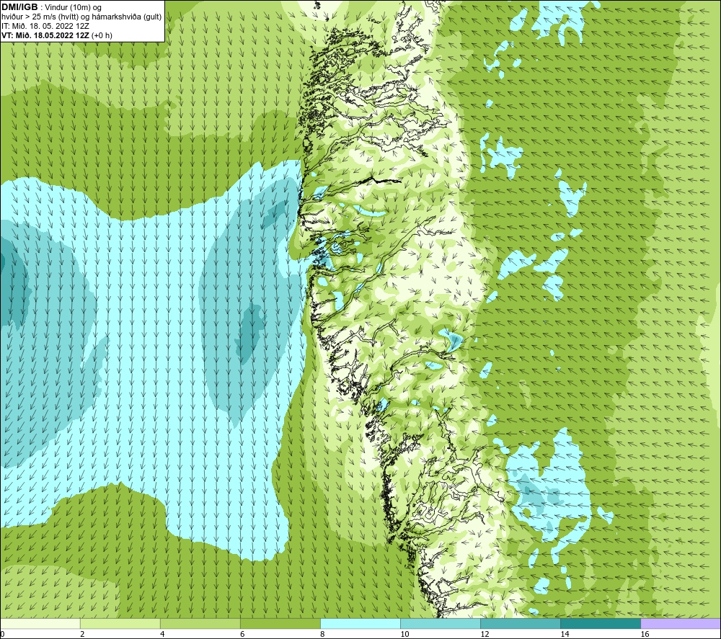This screenshot has height=639, width=721.
Task: Click the legend label '4'
Action: coord(162,634)
